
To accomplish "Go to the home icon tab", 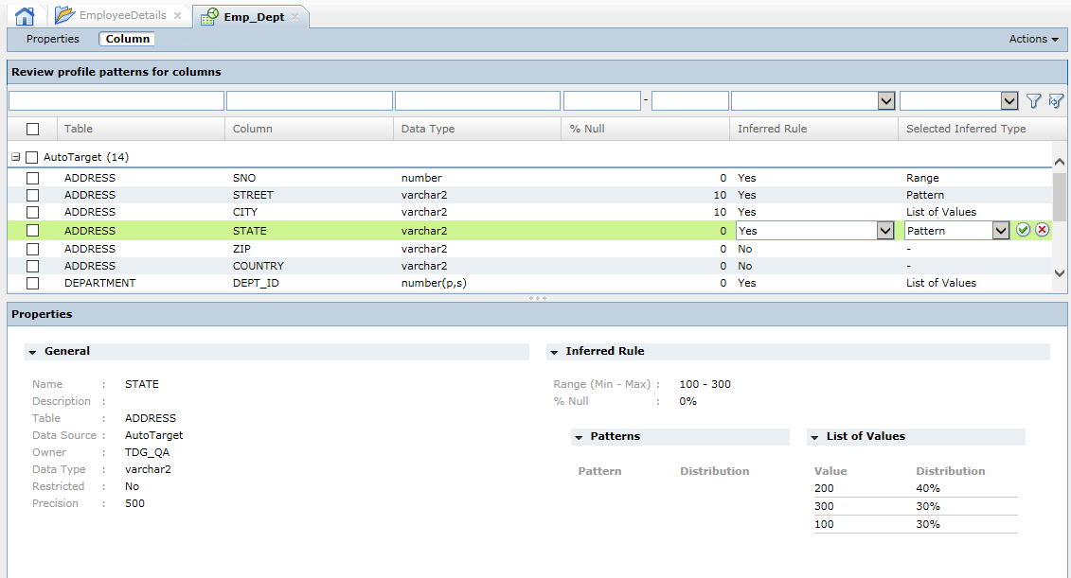I will (x=25, y=16).
